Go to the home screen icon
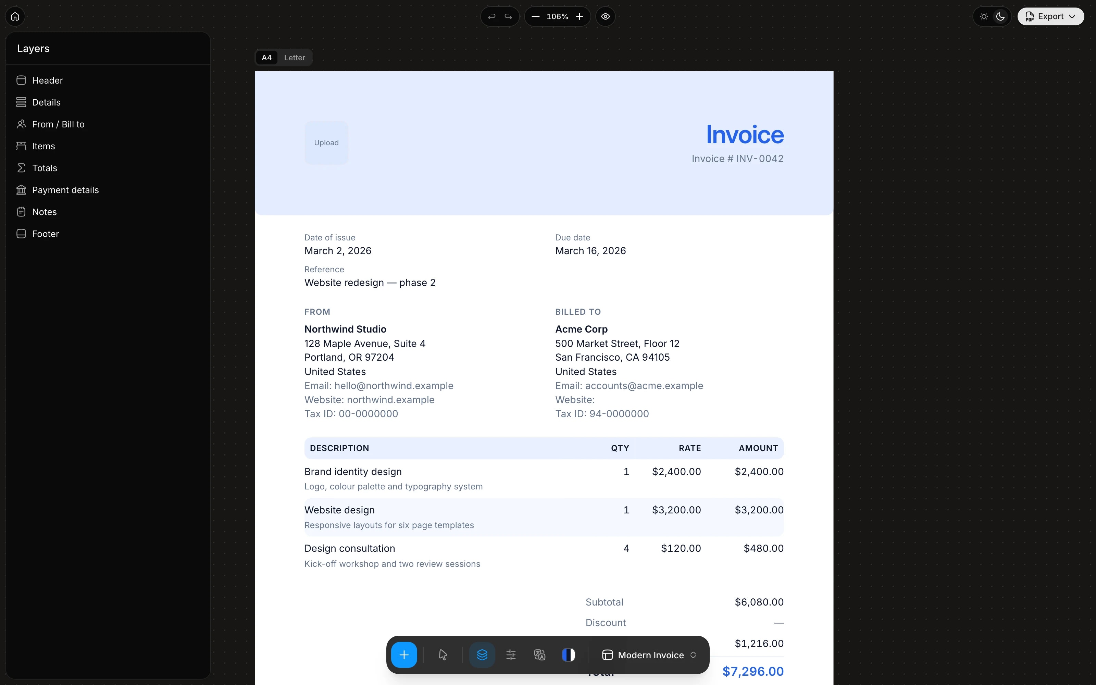The height and width of the screenshot is (685, 1096). click(15, 17)
